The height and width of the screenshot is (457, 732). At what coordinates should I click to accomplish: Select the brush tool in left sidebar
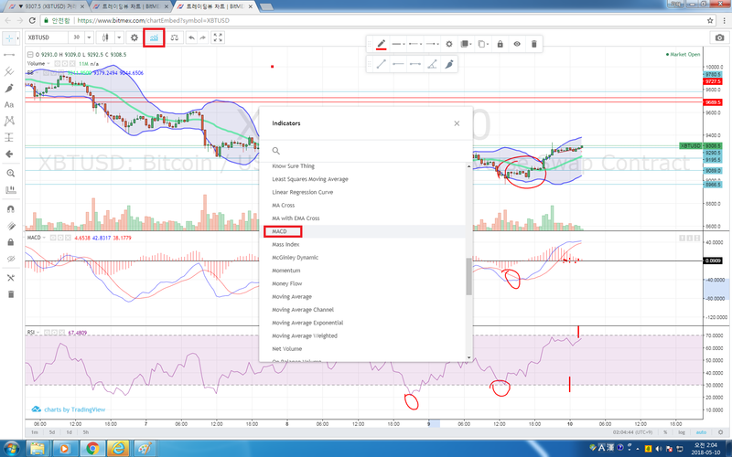coord(9,88)
